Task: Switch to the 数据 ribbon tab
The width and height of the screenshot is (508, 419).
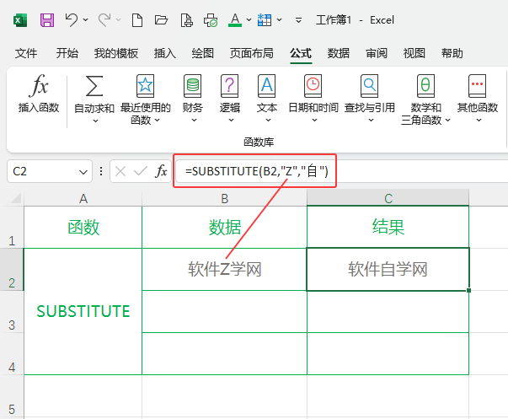Action: [339, 53]
